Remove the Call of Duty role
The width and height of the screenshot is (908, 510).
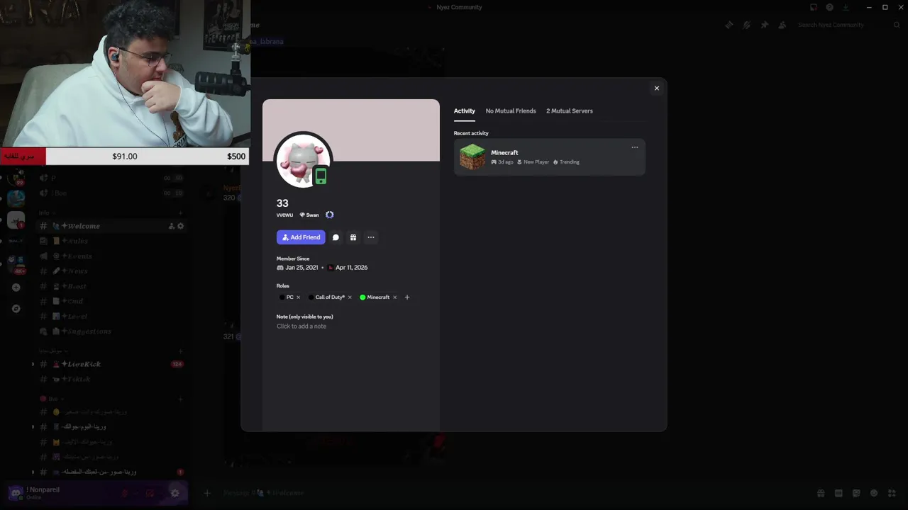click(x=350, y=297)
